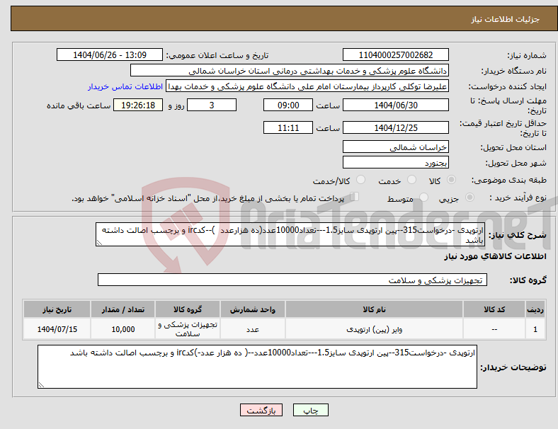This screenshot has width=558, height=429.
Task: Click the remaining time field 19:26:18
Action: coord(138,105)
